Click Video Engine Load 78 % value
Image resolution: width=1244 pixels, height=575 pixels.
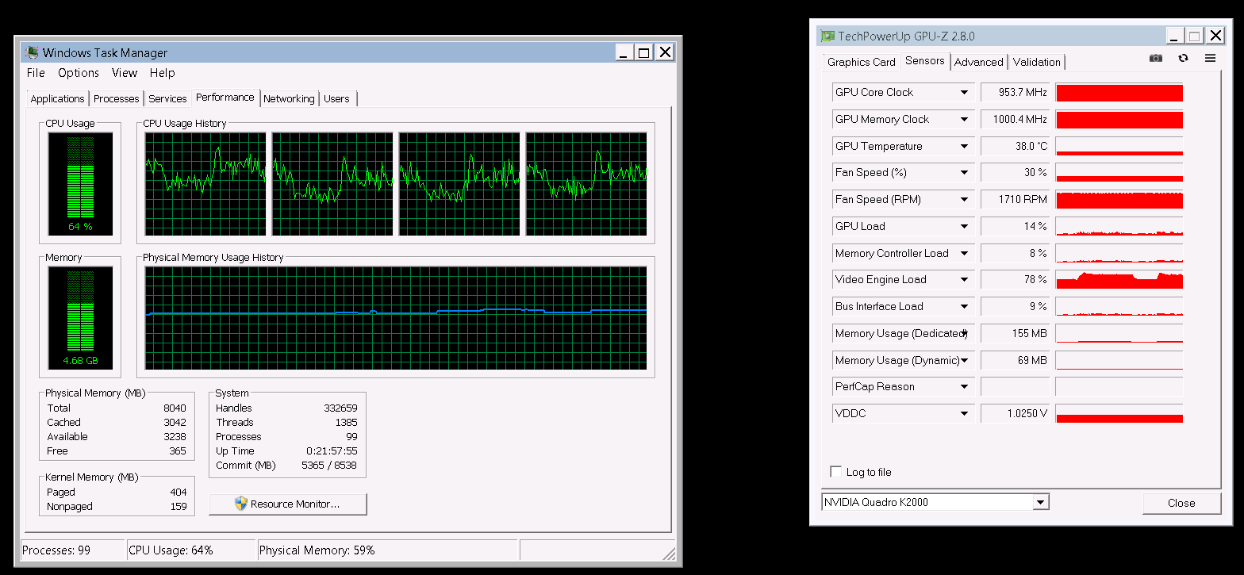[x=1015, y=280]
